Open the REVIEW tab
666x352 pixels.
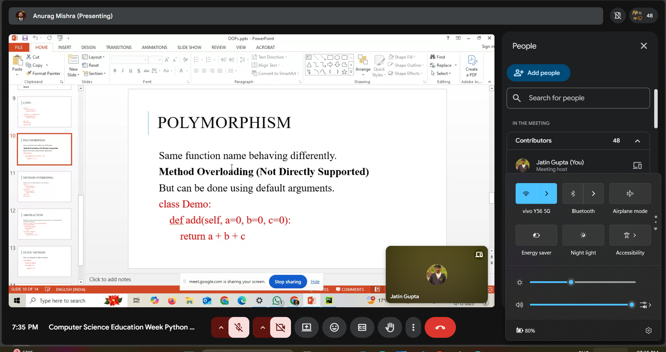(218, 47)
